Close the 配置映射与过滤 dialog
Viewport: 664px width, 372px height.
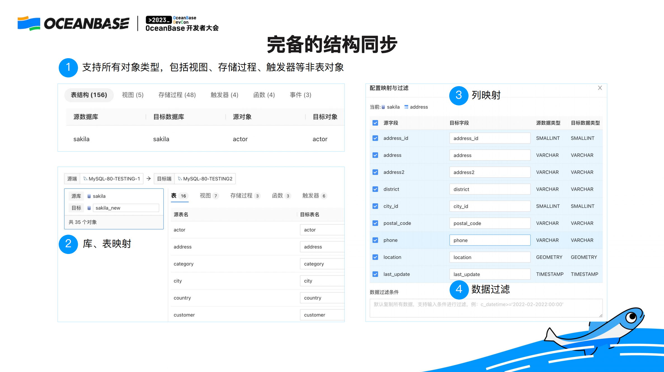point(600,88)
